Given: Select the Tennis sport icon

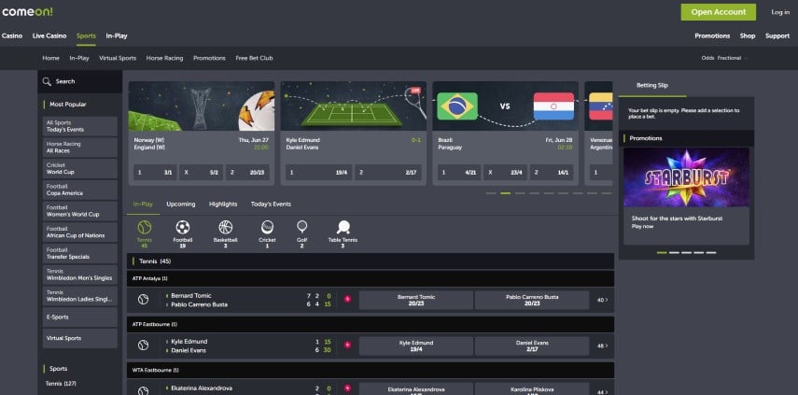Looking at the screenshot, I should pyautogui.click(x=145, y=227).
